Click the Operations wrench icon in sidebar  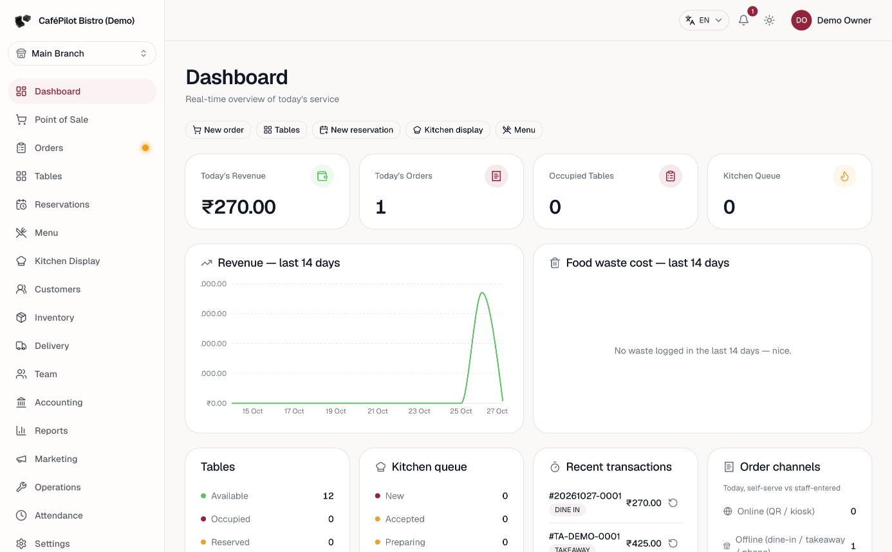21,487
